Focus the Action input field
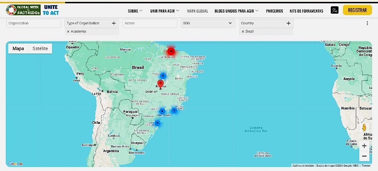The height and width of the screenshot is (171, 378). coord(150,23)
